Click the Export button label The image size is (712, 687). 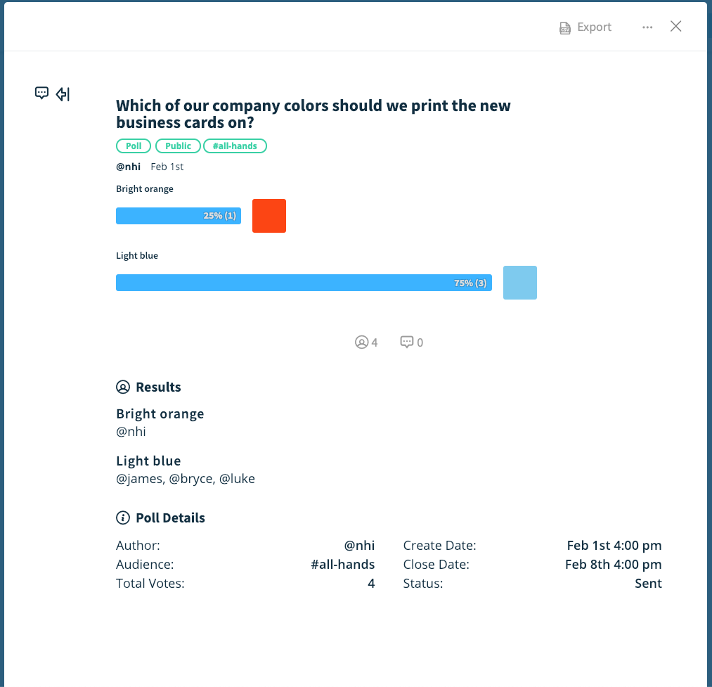(x=594, y=27)
